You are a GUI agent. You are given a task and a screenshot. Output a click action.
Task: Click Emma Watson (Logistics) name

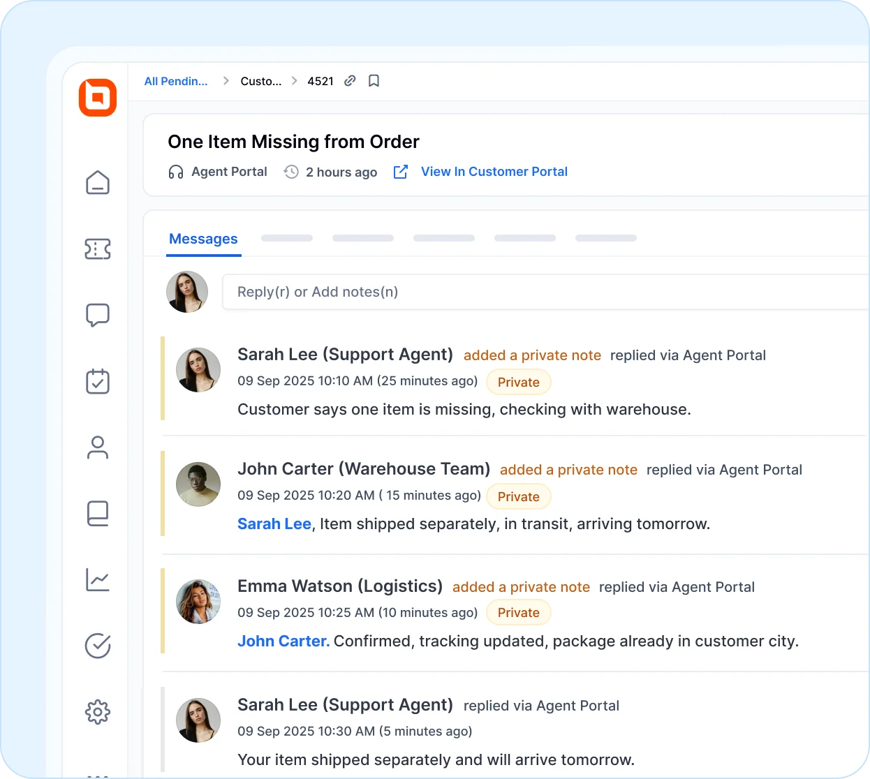click(x=340, y=586)
